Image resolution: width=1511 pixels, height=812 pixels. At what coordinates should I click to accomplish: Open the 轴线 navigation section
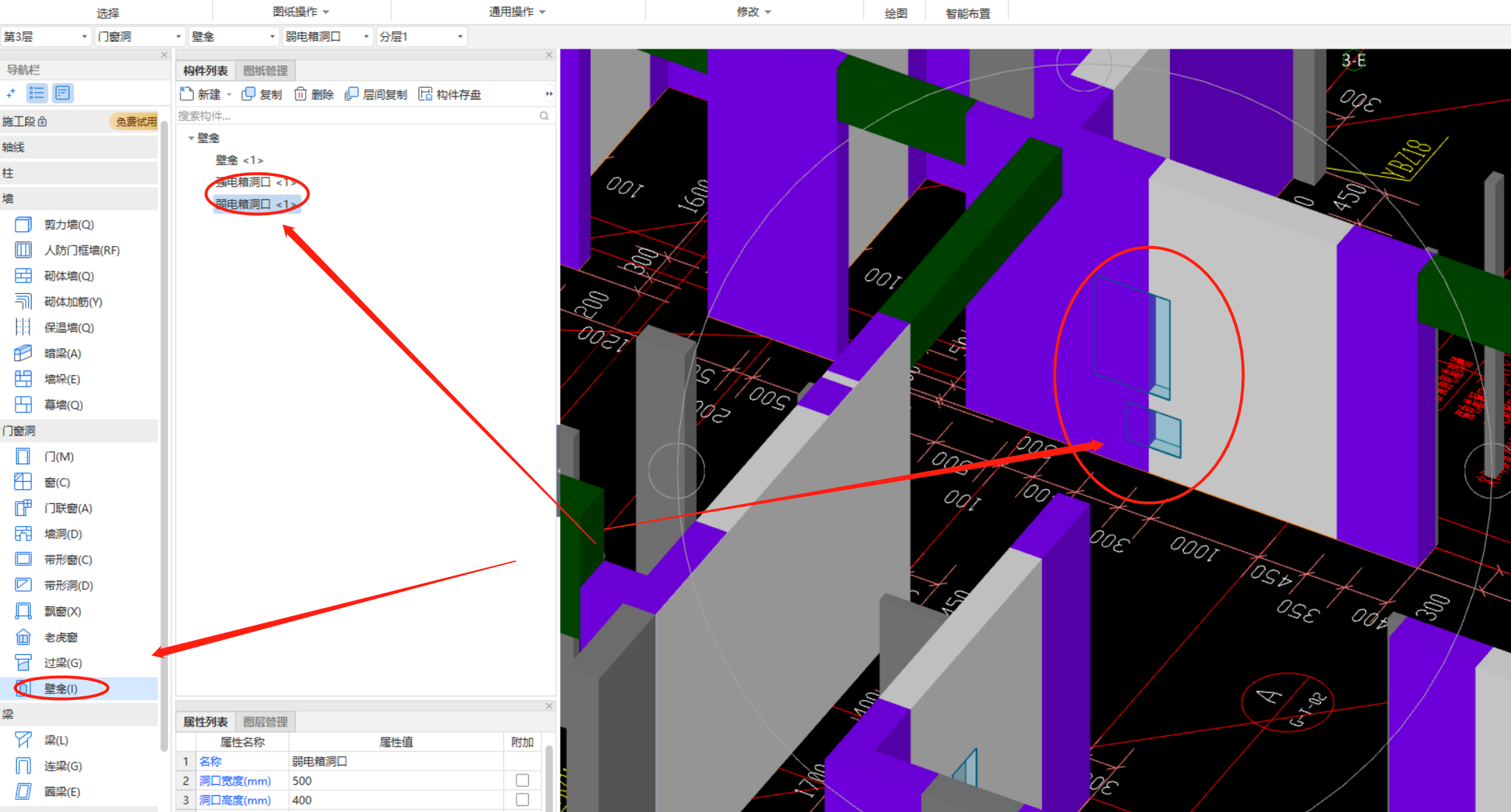(79, 147)
